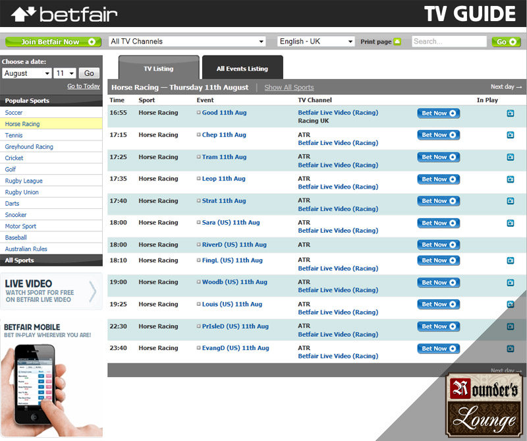
Task: Select Greyhound Racing in Popular Sports
Action: [29, 147]
